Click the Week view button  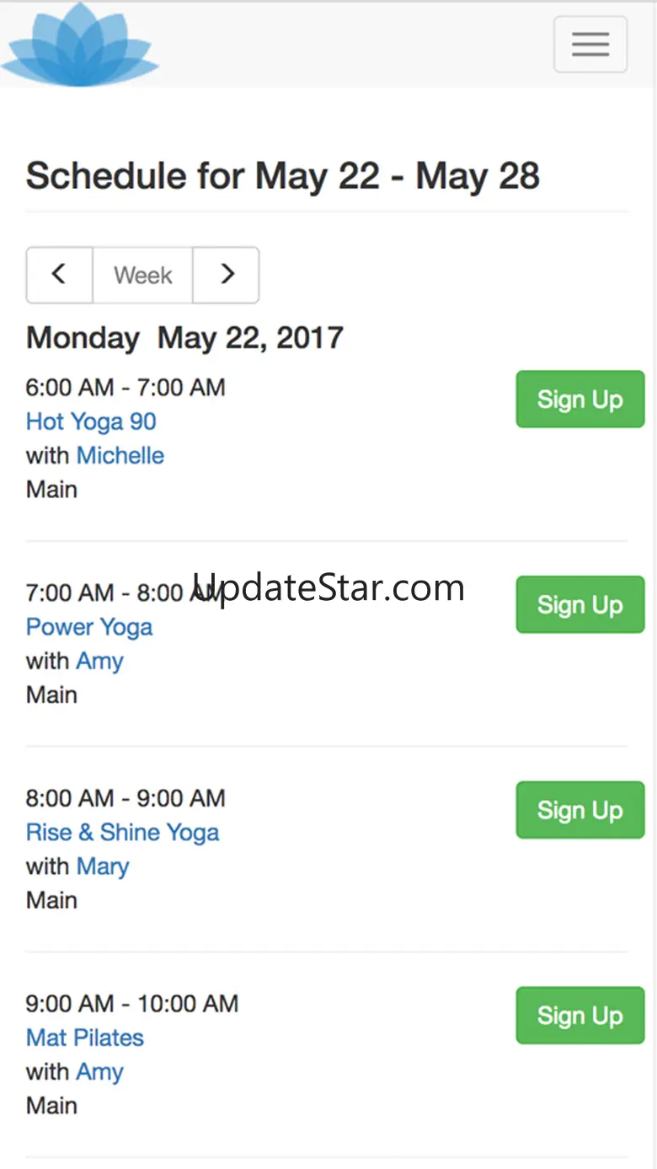[142, 275]
